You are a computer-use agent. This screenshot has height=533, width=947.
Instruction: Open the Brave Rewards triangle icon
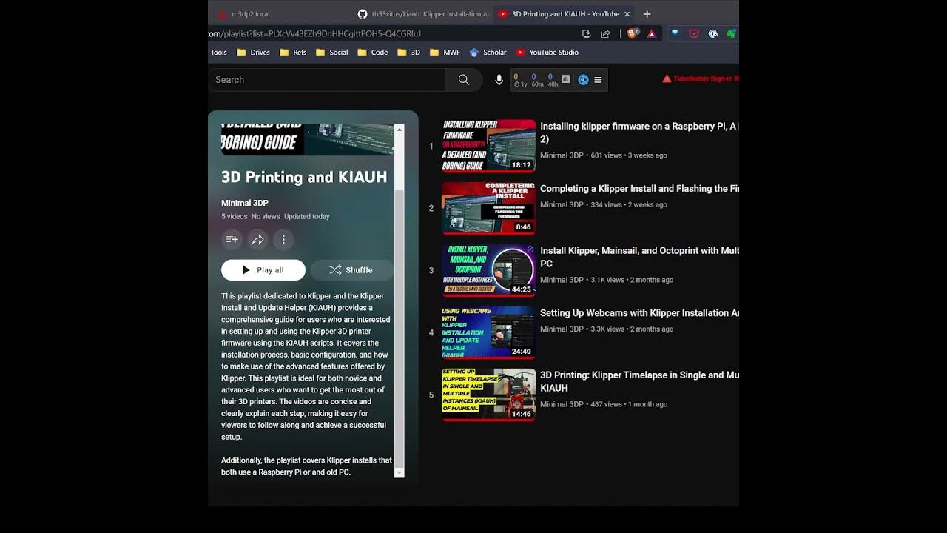click(651, 33)
